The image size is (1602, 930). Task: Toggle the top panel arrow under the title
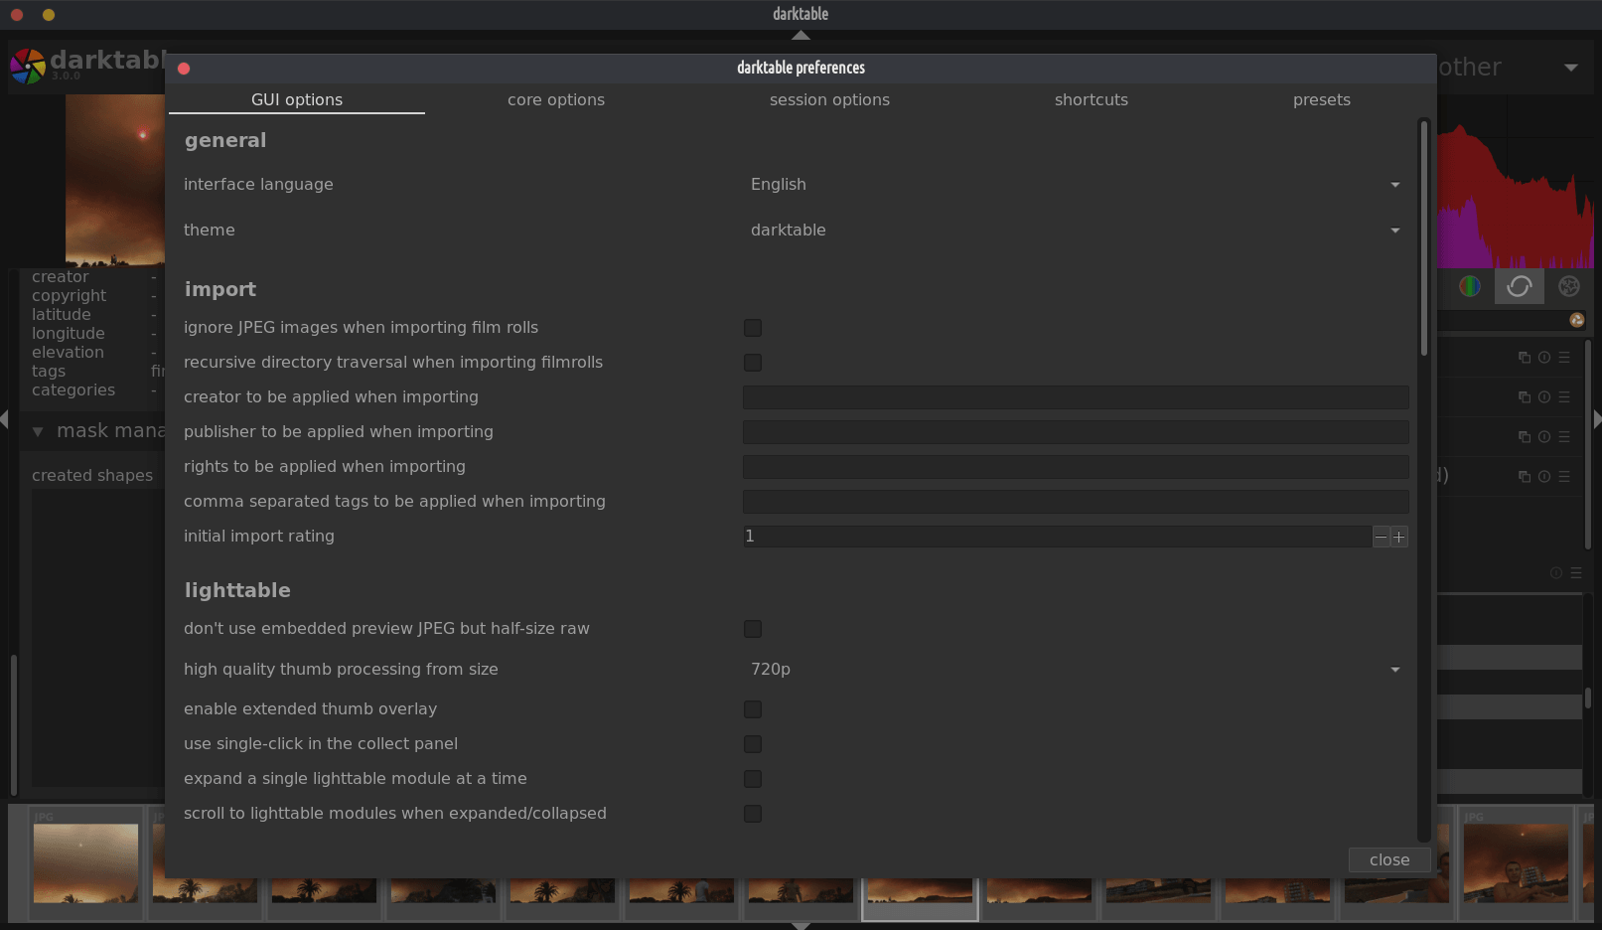pyautogui.click(x=801, y=35)
